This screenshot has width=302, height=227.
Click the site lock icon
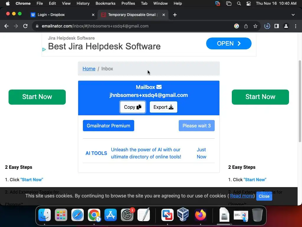coord(37,26)
